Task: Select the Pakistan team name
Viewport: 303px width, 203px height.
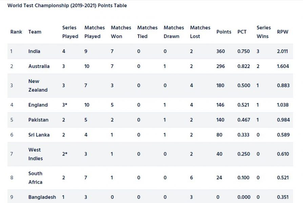Action: pyautogui.click(x=38, y=120)
